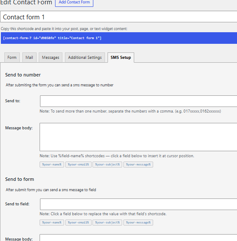The image size is (237, 241).
Task: Set Send to field to %your-subject%
Action: 107,223
